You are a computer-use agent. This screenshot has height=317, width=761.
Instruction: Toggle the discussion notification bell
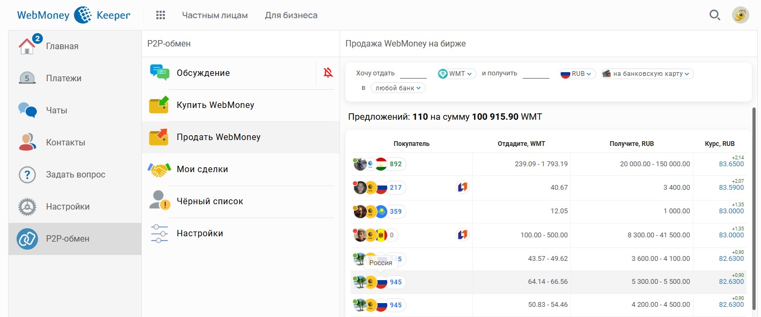tap(328, 73)
